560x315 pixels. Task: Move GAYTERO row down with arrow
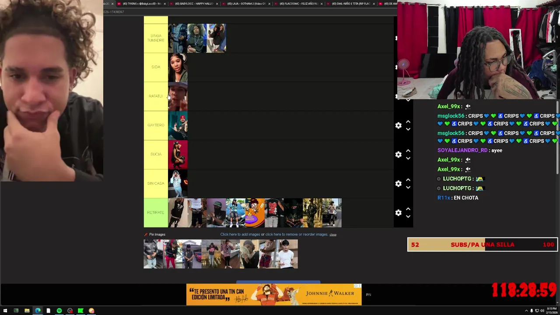click(x=408, y=129)
